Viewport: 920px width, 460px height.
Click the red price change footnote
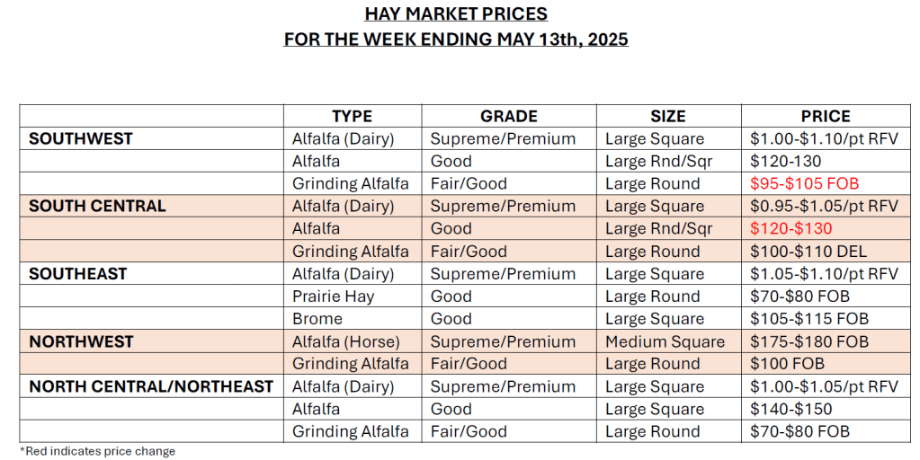(x=97, y=451)
